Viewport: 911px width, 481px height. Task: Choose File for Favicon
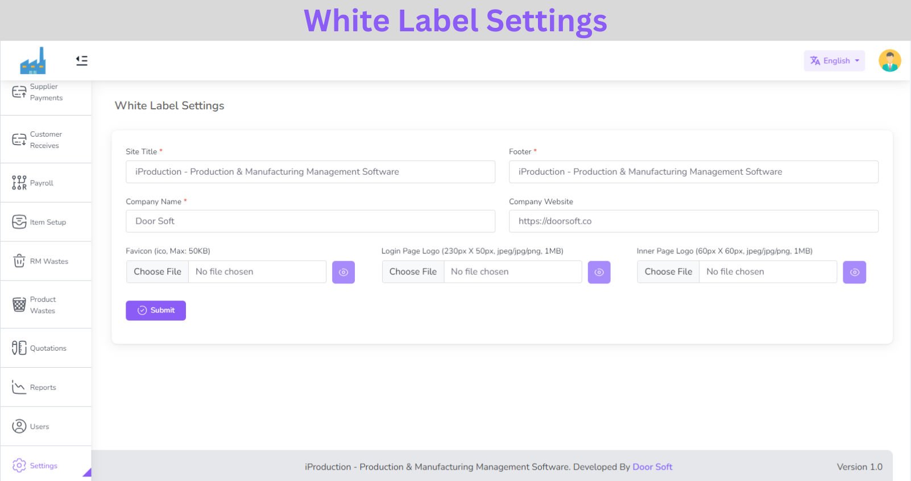click(158, 272)
